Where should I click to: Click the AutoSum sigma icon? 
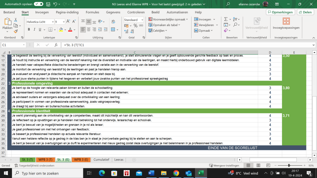click(226, 19)
